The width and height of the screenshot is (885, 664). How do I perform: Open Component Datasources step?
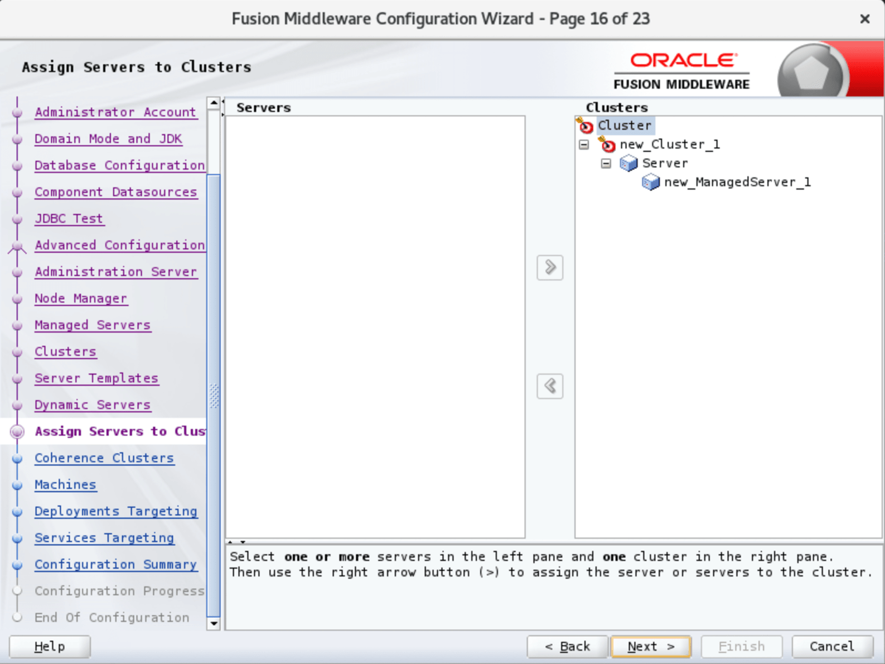pyautogui.click(x=116, y=193)
